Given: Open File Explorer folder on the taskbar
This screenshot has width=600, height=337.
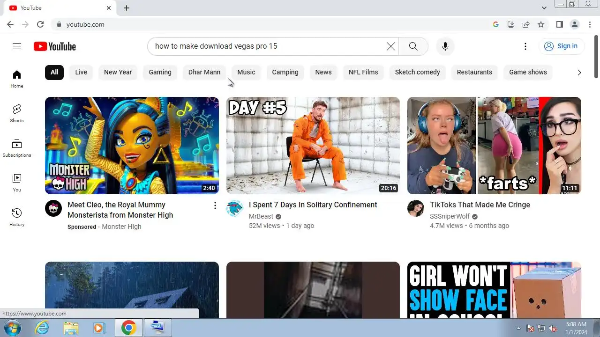Looking at the screenshot, I should (71, 328).
